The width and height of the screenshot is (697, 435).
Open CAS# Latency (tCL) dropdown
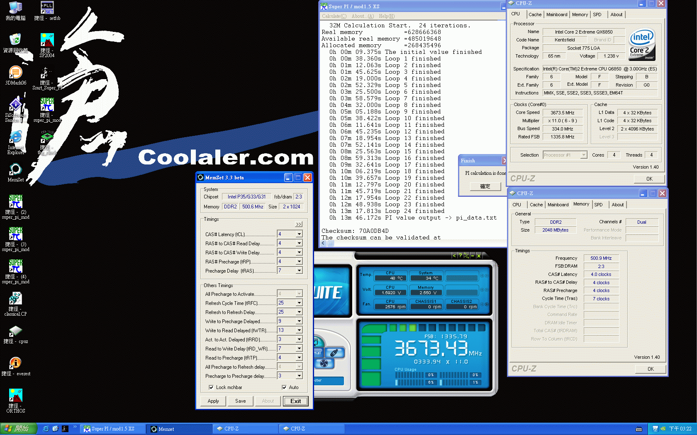tap(299, 234)
